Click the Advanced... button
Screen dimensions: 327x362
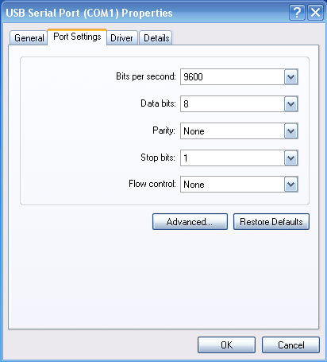point(190,222)
